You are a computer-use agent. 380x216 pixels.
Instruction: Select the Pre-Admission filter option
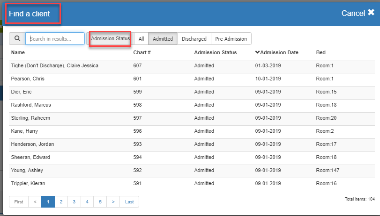pos(231,39)
